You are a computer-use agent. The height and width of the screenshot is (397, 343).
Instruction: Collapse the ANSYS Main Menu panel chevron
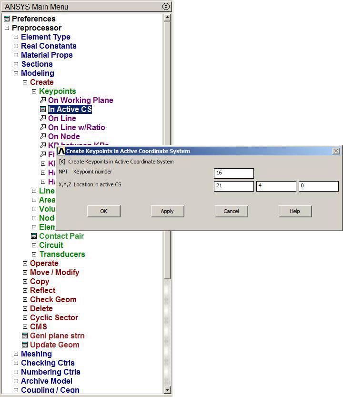(x=165, y=7)
